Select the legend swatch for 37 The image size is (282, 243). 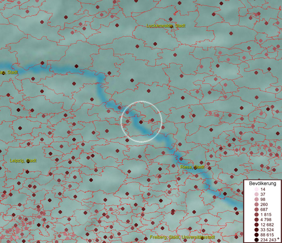[256, 194]
